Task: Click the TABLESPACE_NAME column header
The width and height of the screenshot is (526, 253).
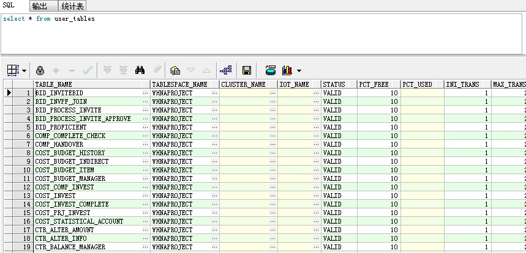Action: click(x=185, y=84)
